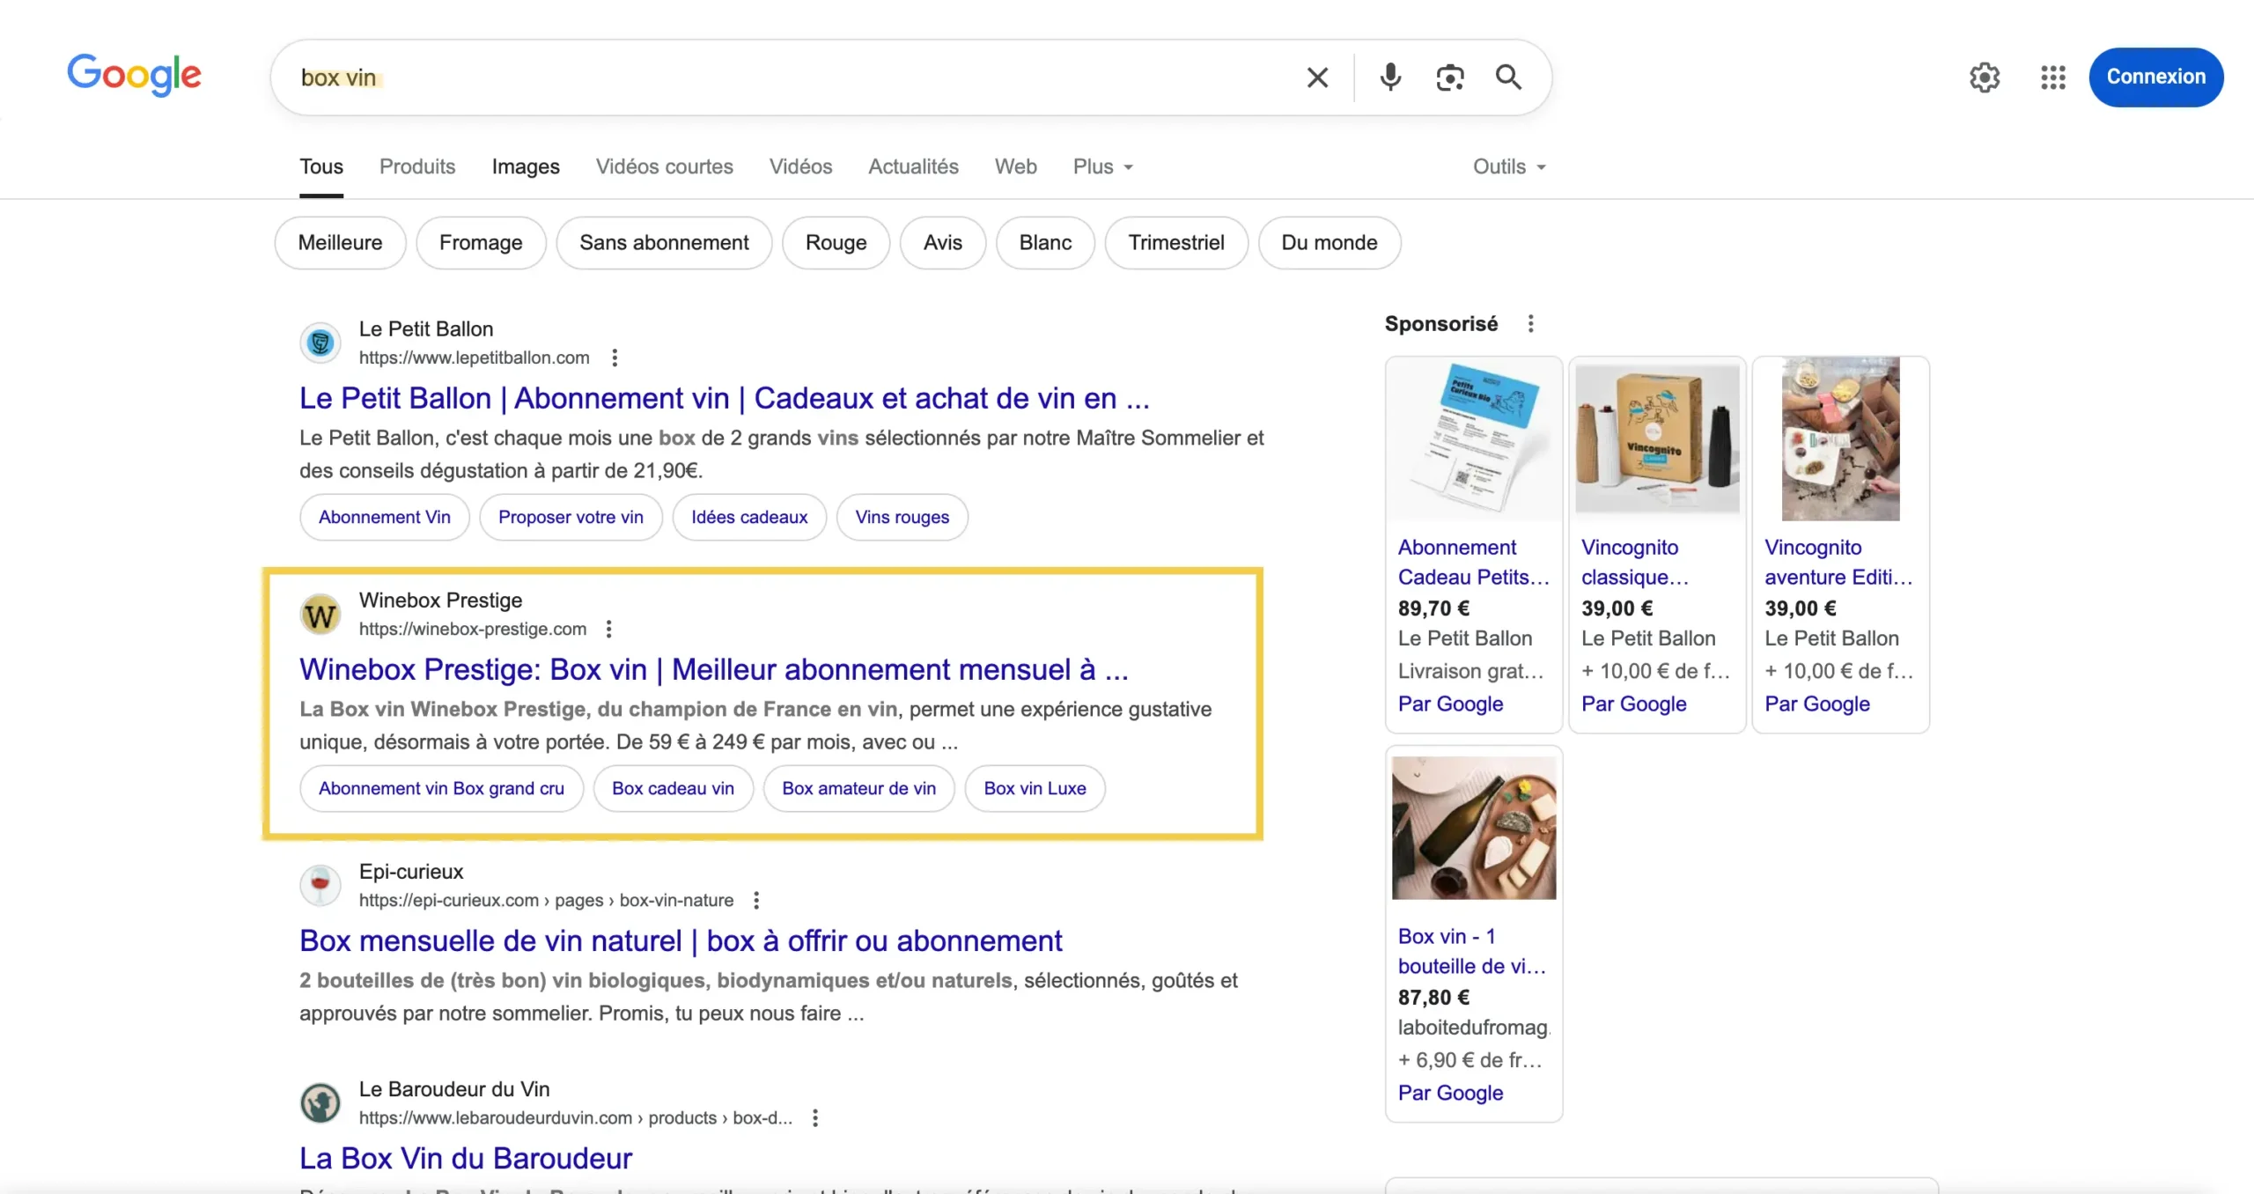The width and height of the screenshot is (2254, 1194).
Task: Start voice search with the microphone icon
Action: tap(1390, 77)
